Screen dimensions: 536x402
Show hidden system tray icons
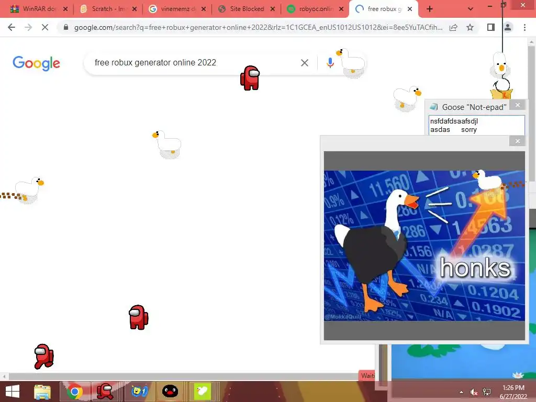tap(461, 392)
